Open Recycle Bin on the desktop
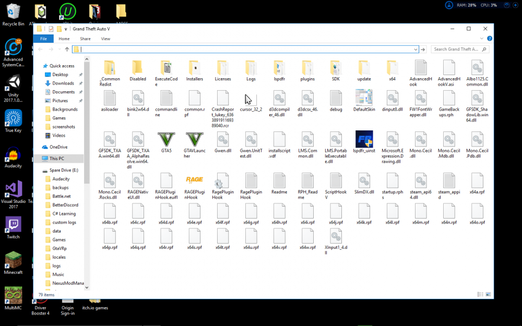Image resolution: width=522 pixels, height=326 pixels. 13,14
